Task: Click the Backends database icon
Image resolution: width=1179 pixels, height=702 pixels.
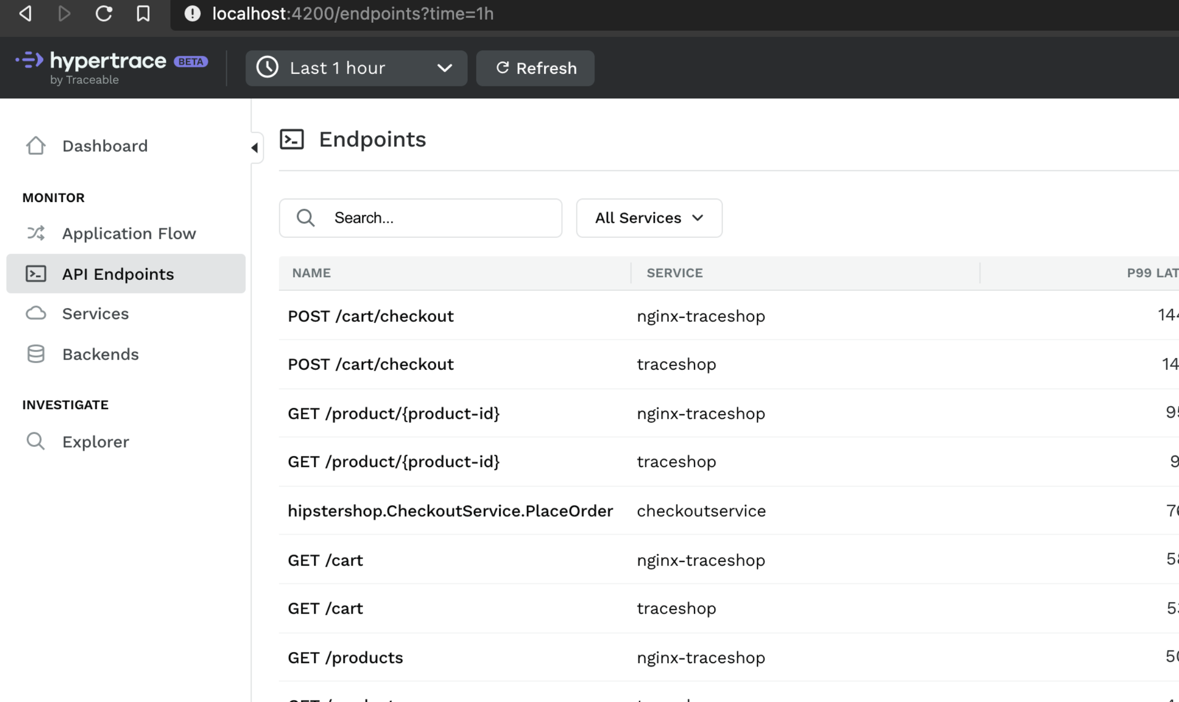Action: [x=36, y=354]
